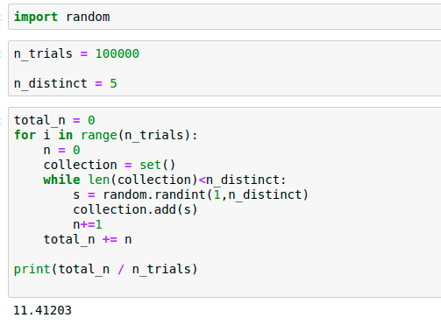The height and width of the screenshot is (325, 441).
Task: Click the word random after import
Action: pos(88,17)
